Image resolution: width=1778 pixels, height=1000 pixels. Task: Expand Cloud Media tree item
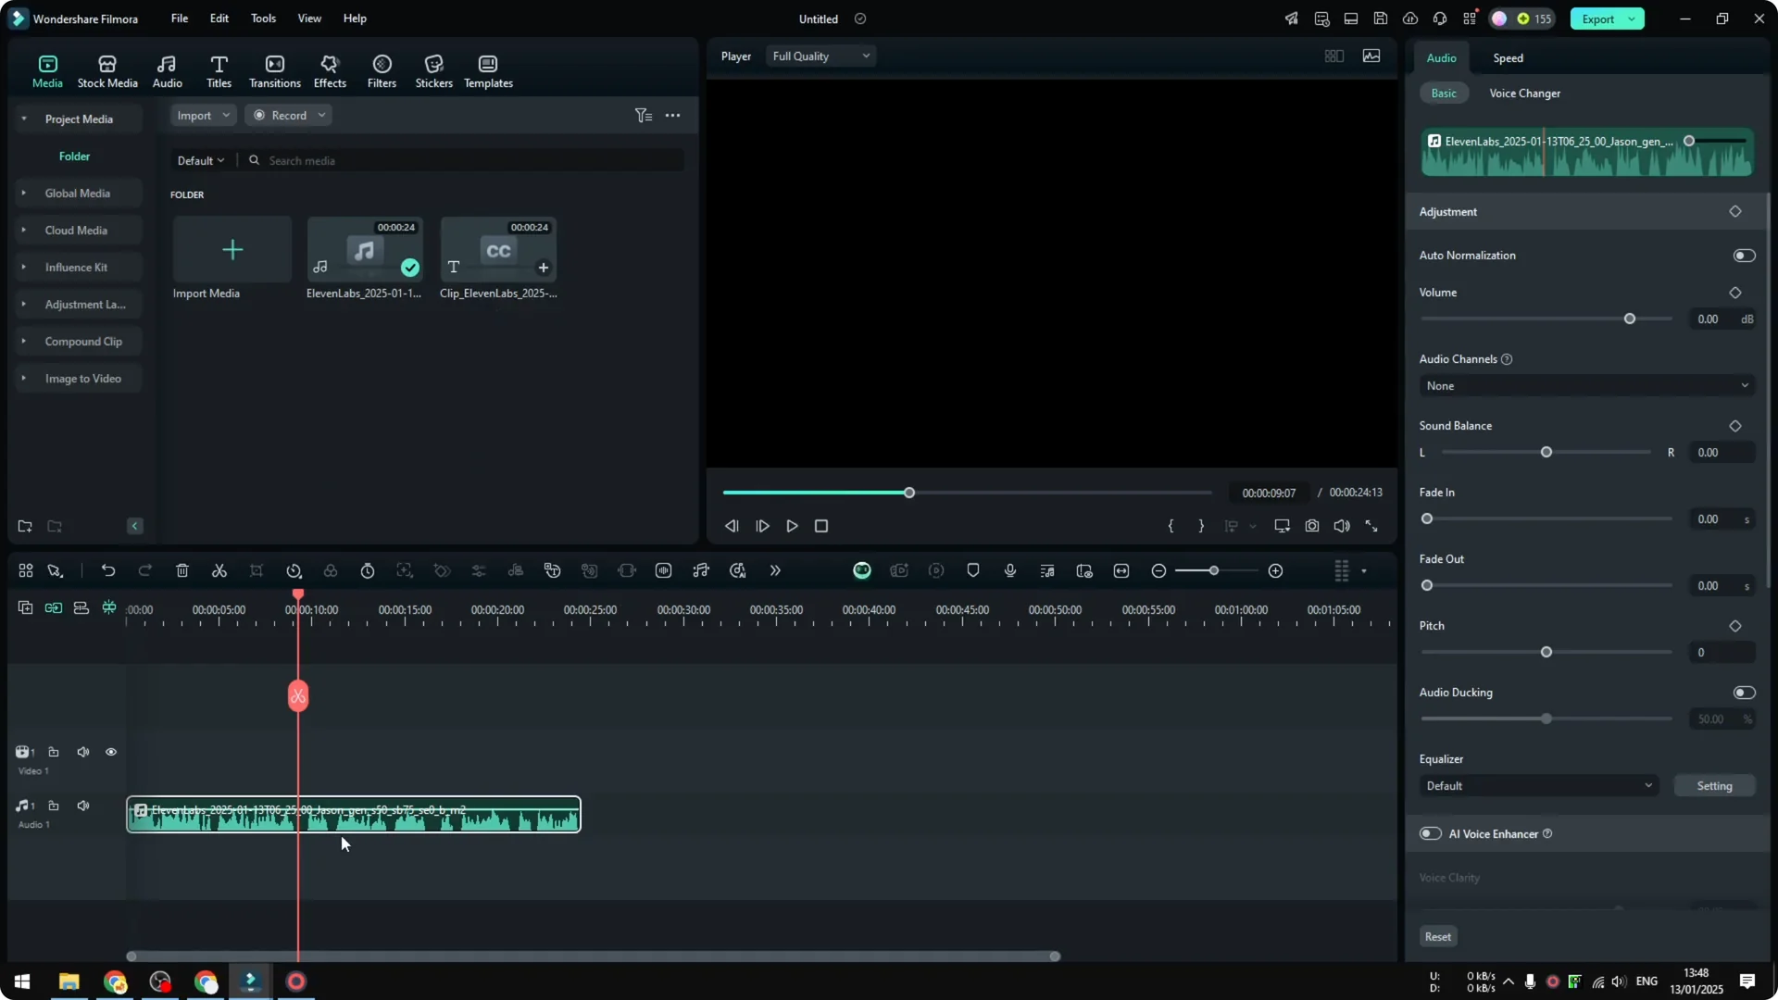(24, 231)
